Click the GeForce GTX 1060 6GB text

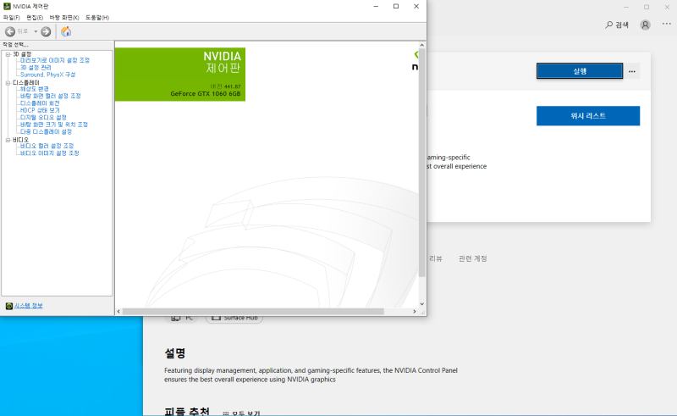coord(205,94)
